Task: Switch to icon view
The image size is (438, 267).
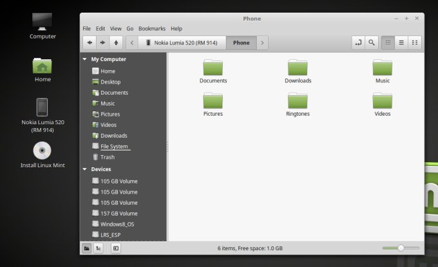Action: click(x=388, y=42)
